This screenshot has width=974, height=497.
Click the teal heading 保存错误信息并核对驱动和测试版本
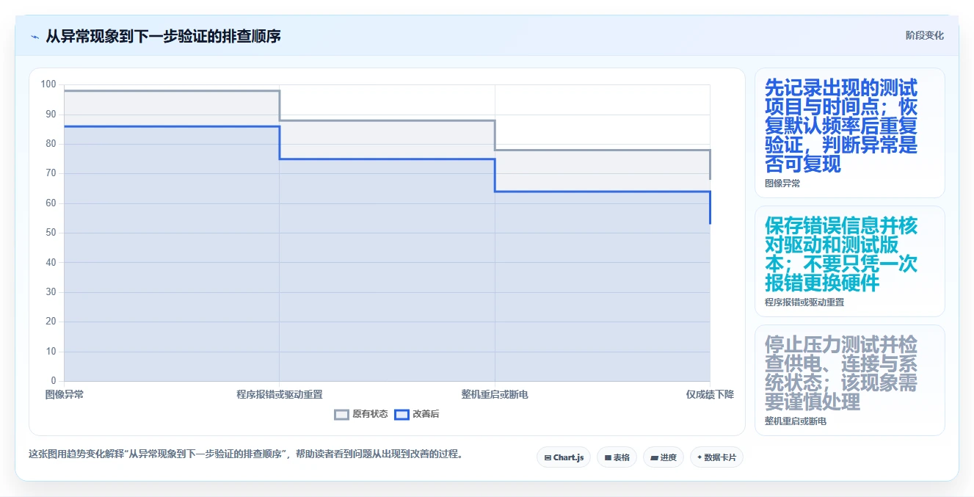tap(841, 254)
